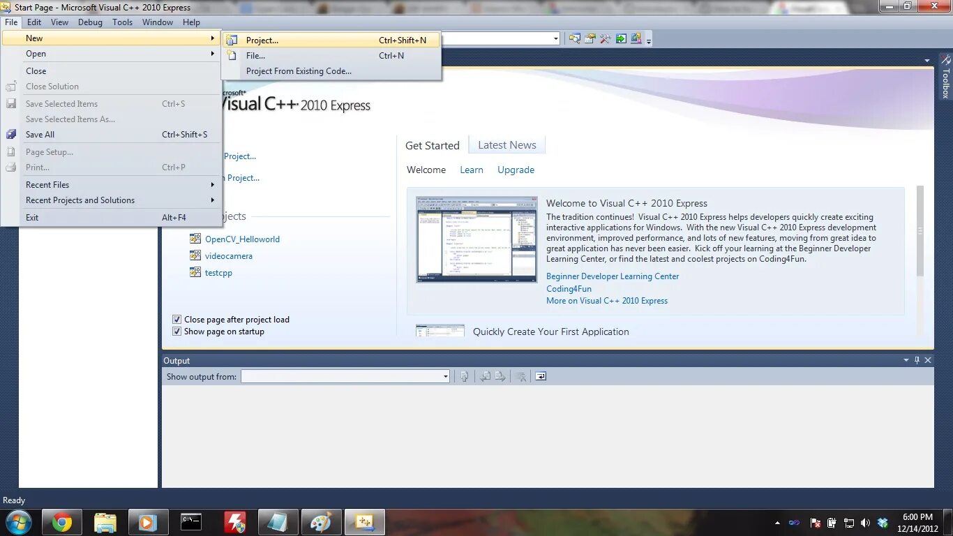
Task: Open the Tools menu
Action: (x=122, y=22)
